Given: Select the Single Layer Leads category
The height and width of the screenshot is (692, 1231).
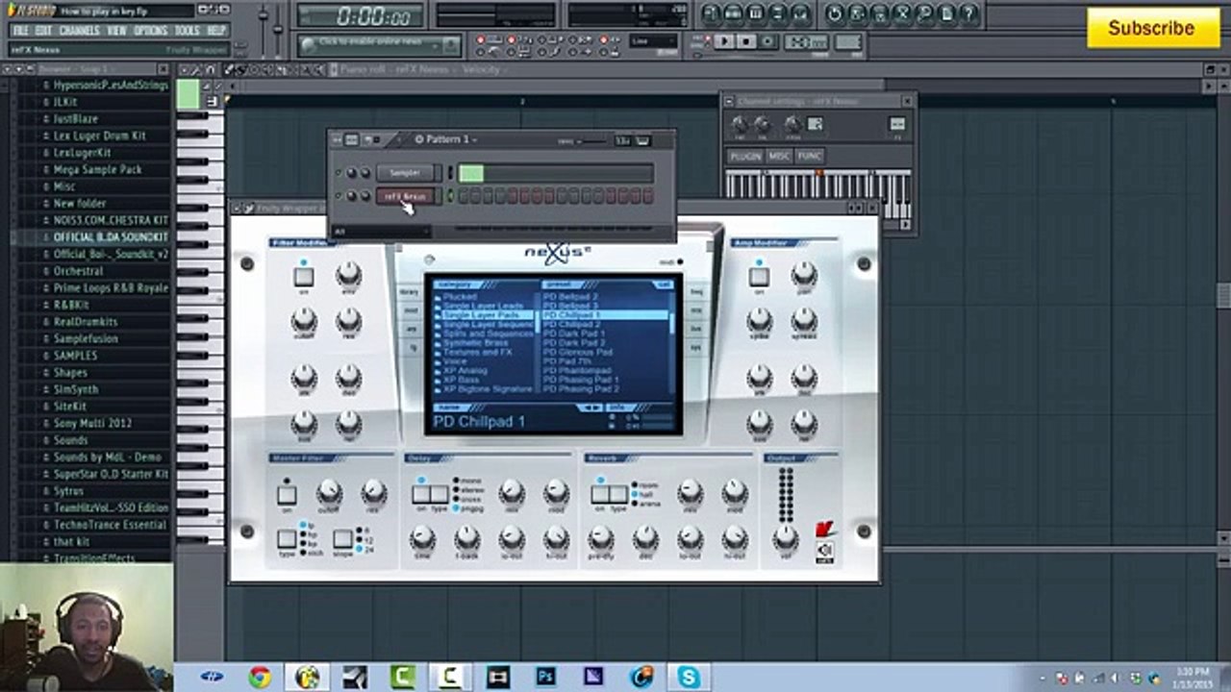Looking at the screenshot, I should coord(484,306).
